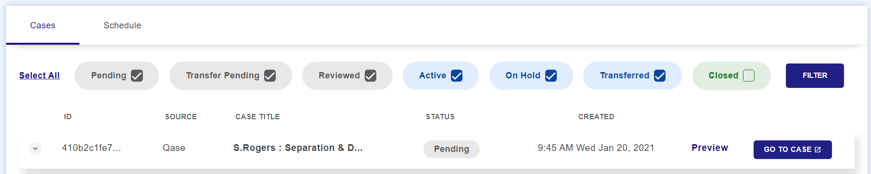Enable the Closed filter checkbox
This screenshot has width=871, height=174.
tap(749, 76)
